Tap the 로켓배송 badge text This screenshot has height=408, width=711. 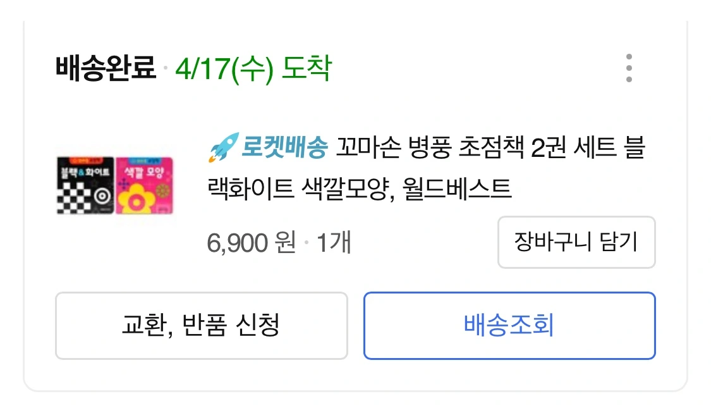pos(284,149)
